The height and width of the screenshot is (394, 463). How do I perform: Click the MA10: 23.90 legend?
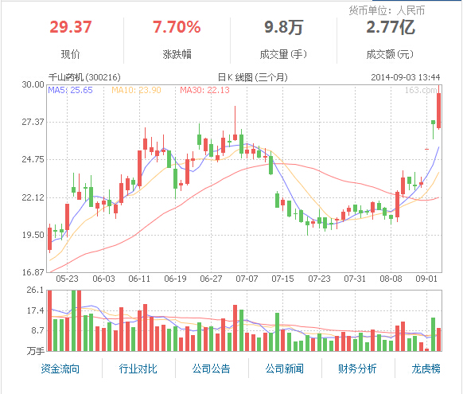pyautogui.click(x=136, y=90)
